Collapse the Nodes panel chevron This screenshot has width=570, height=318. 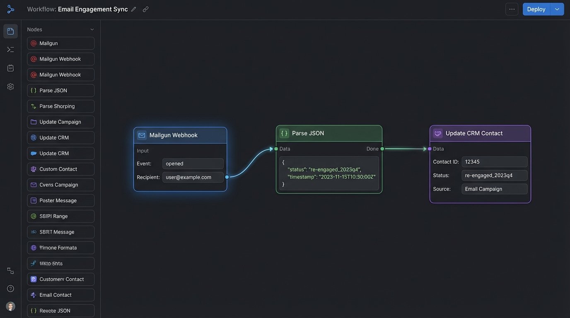click(92, 29)
